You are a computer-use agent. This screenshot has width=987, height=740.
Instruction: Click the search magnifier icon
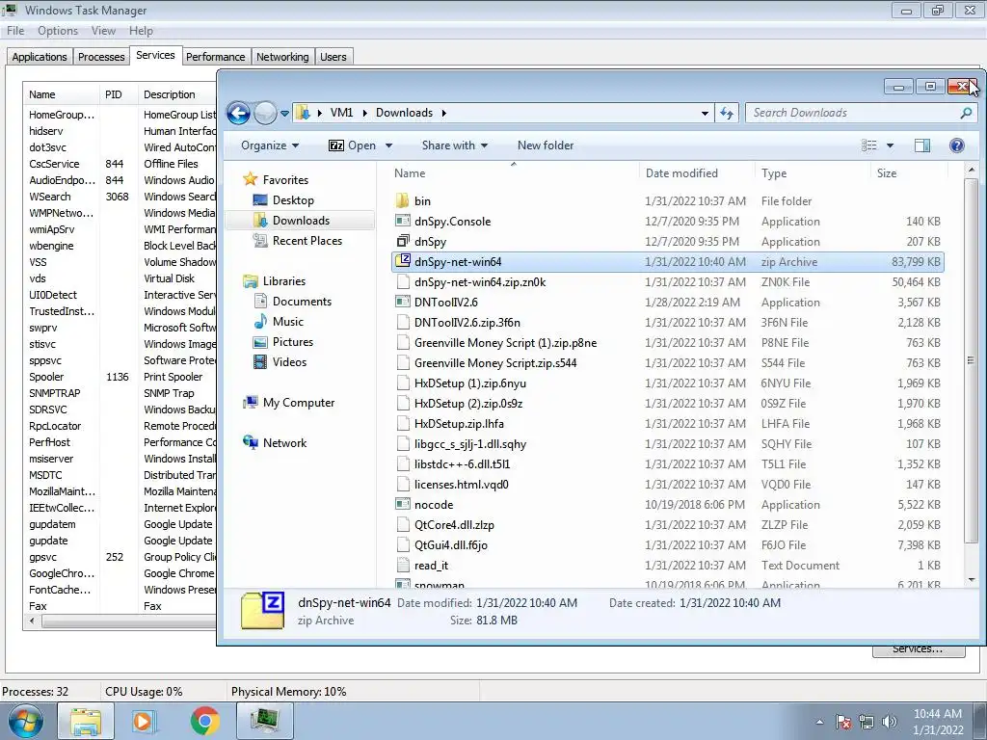(x=966, y=114)
